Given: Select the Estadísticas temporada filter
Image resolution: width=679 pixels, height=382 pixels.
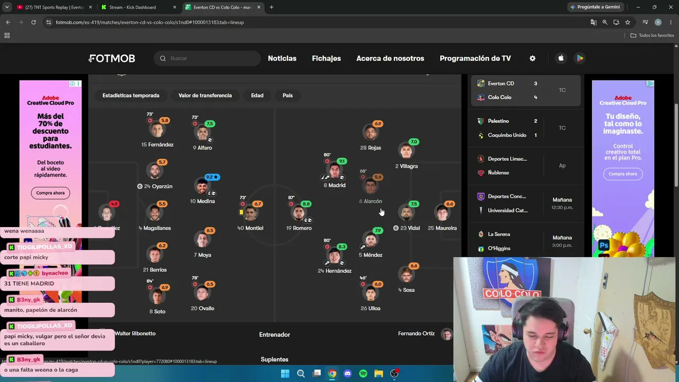Looking at the screenshot, I should click(130, 95).
